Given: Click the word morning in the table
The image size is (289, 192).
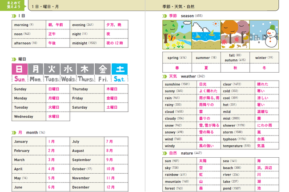Looking at the screenshot, I should [x=21, y=25].
